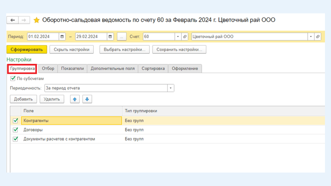Expand the organization dropdown arrow
Image resolution: width=331 pixels, height=186 pixels.
311,37
